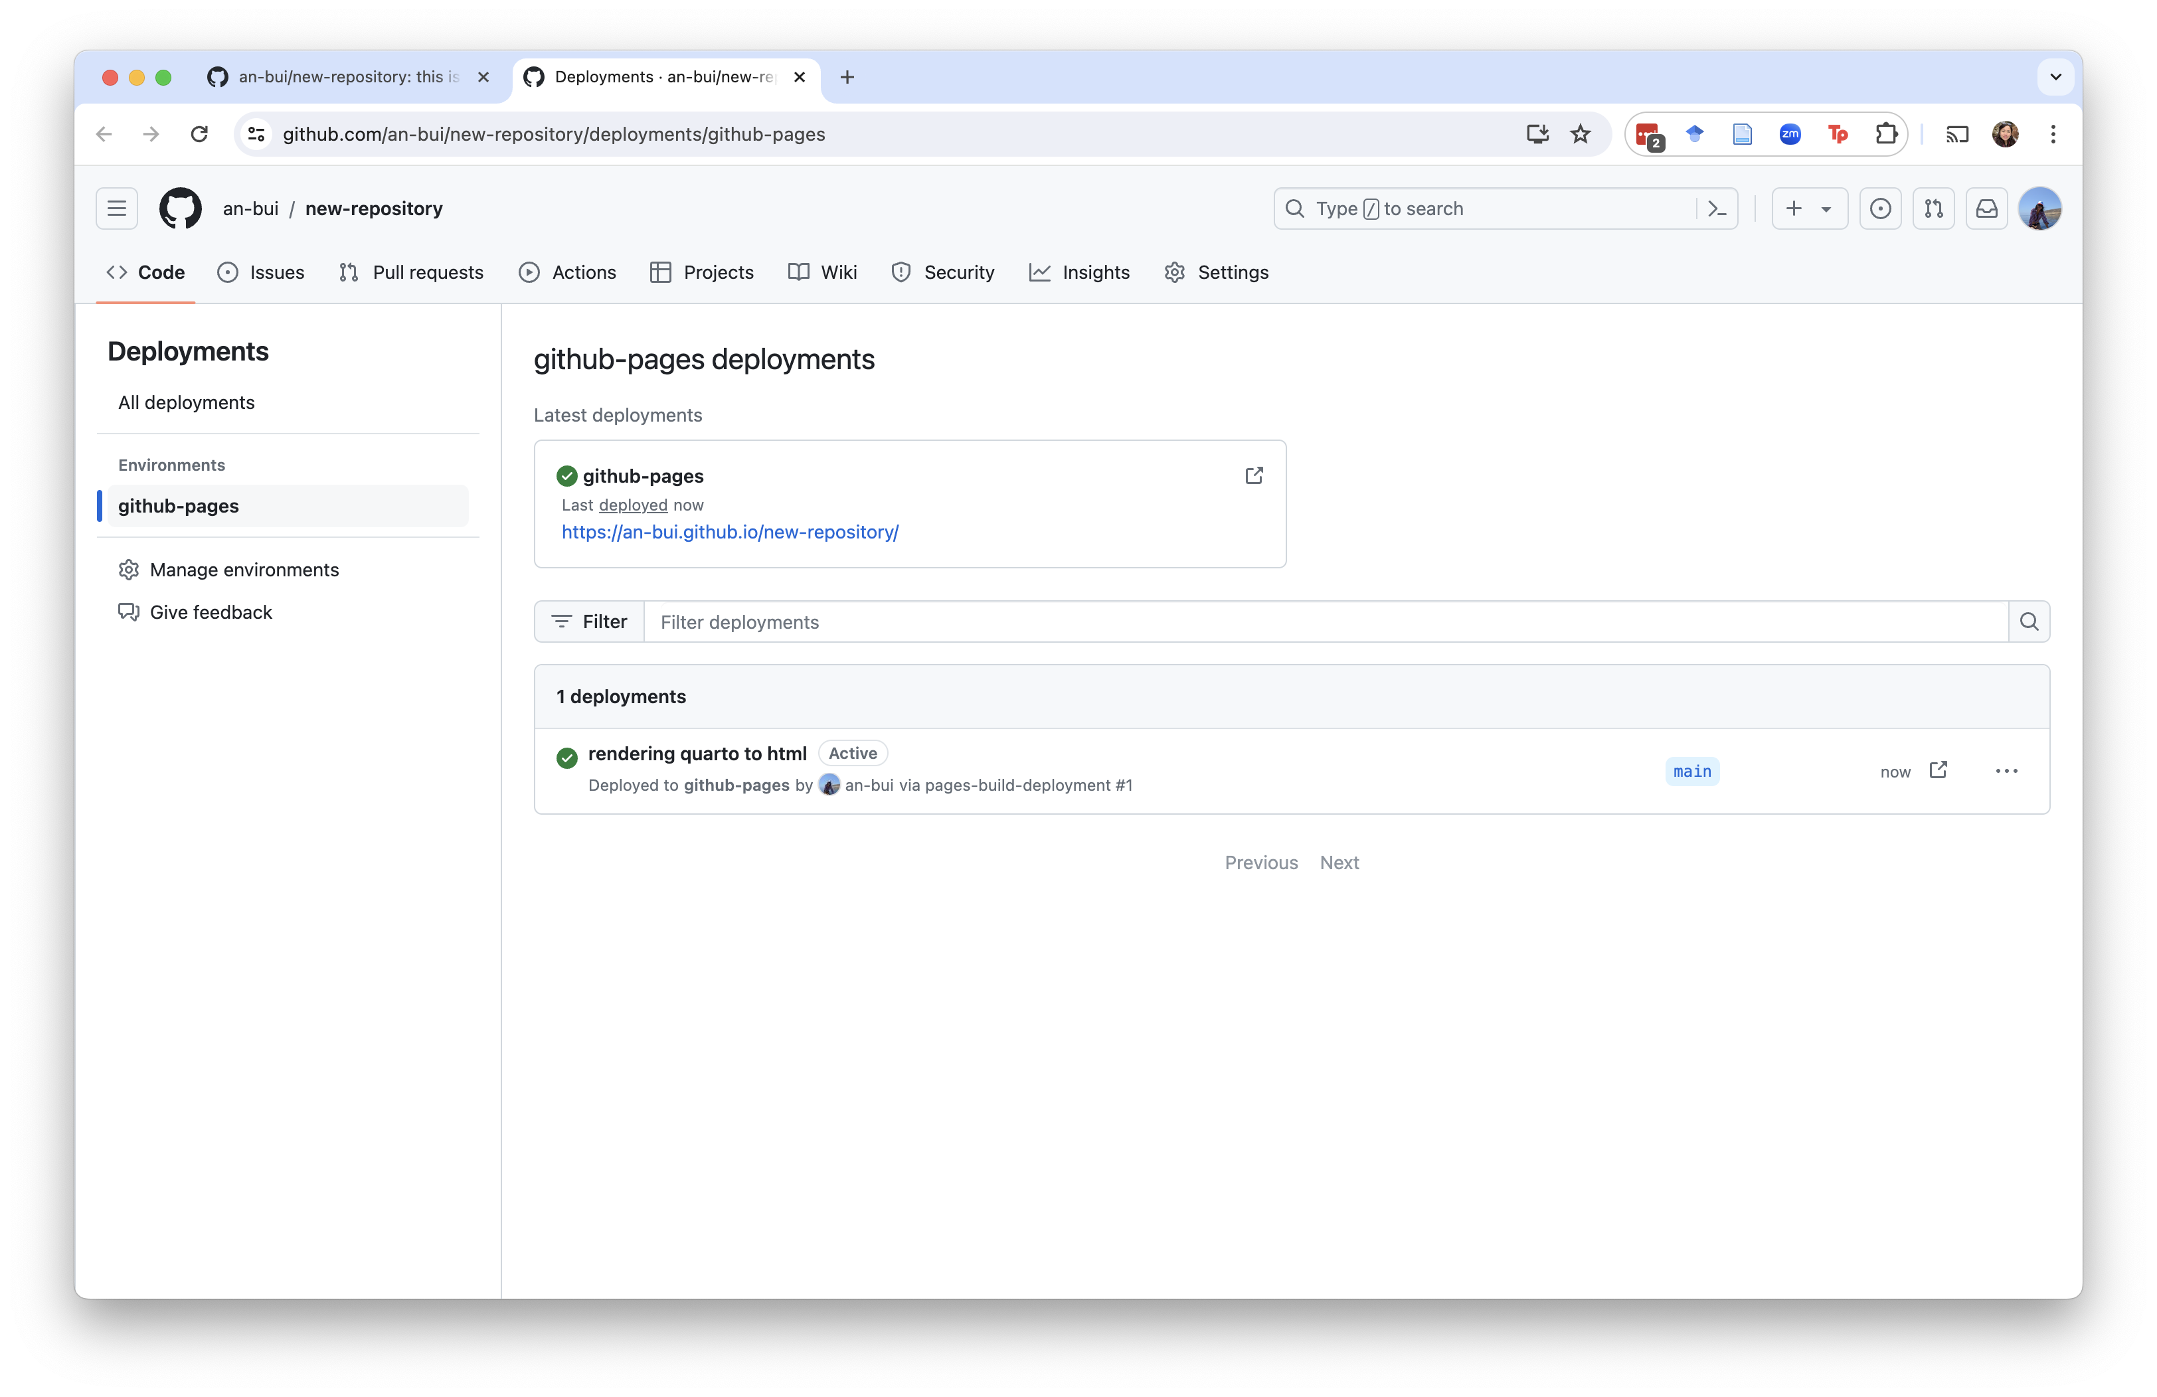Open external link icon in deployment row

coord(1938,770)
